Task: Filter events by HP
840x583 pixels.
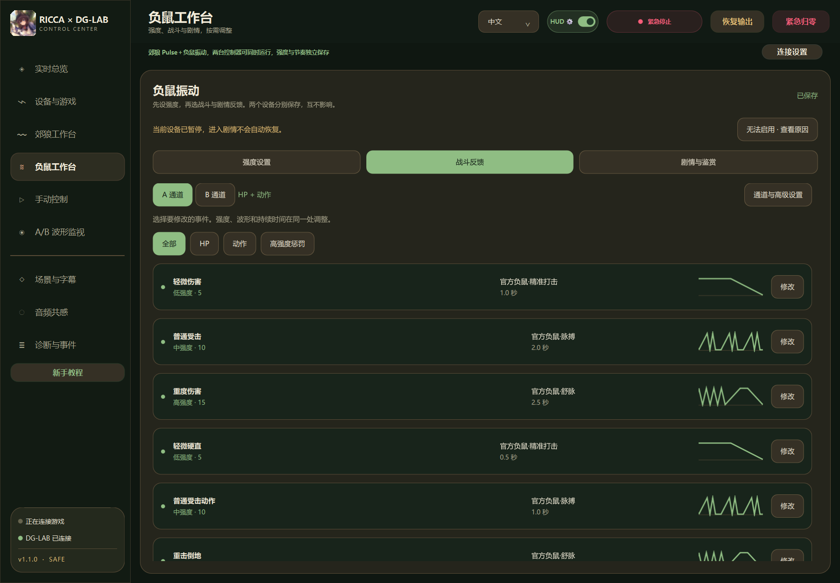Action: point(204,243)
